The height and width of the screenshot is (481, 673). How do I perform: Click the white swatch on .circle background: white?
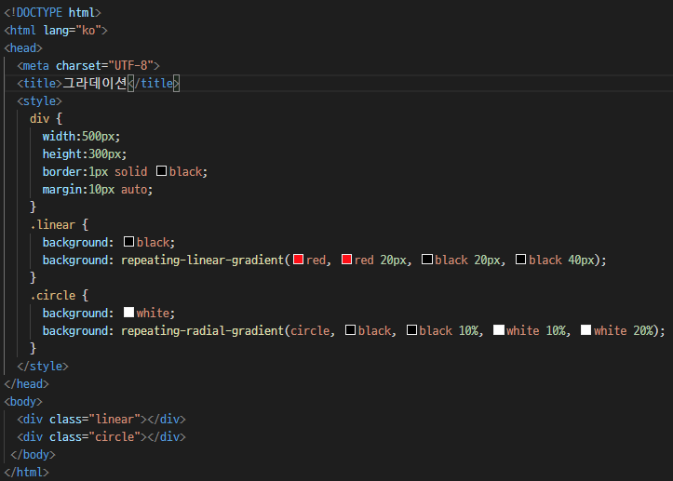128,313
